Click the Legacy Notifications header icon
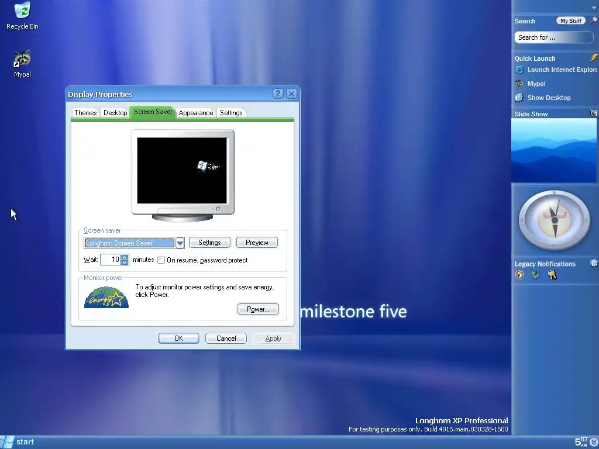 tap(594, 263)
